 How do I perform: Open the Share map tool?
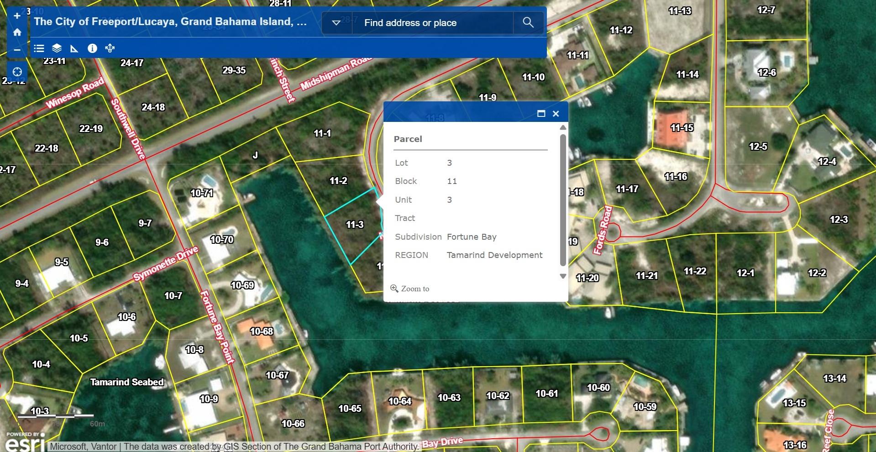click(110, 48)
